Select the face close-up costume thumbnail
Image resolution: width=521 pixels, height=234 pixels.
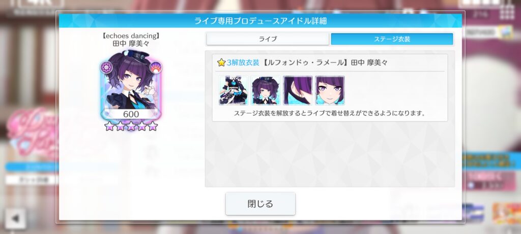coord(330,90)
